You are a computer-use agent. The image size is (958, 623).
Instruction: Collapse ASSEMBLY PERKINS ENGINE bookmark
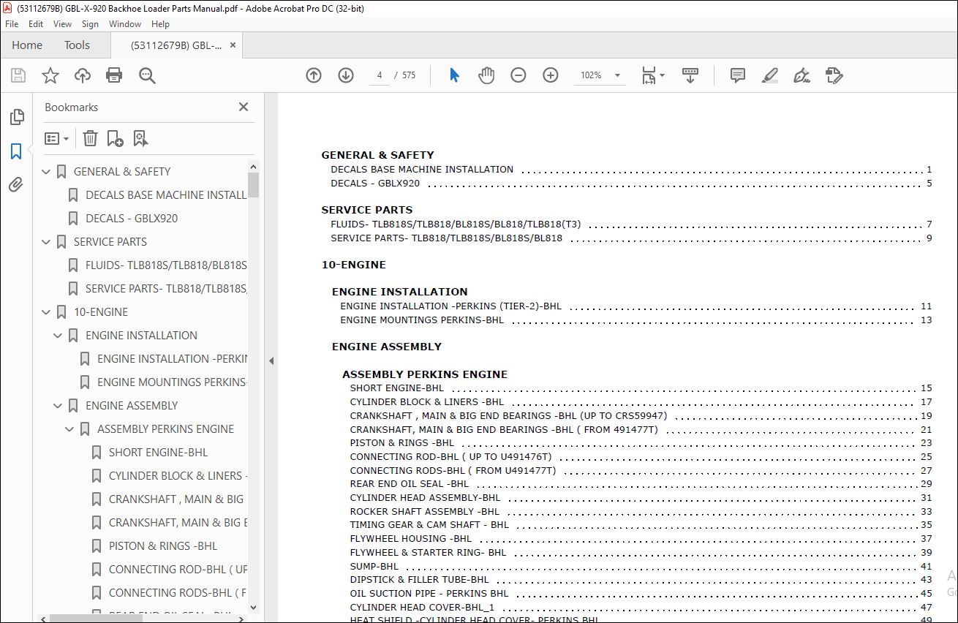(69, 429)
